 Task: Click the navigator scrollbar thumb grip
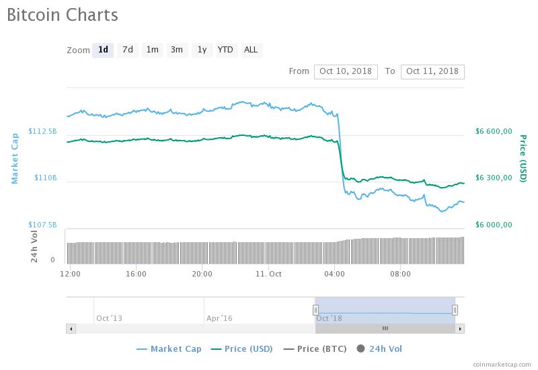click(x=385, y=328)
